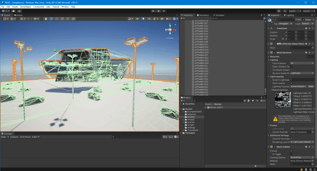Toggle scene audio mute icon
317x171 pixels.
[x=149, y=19]
